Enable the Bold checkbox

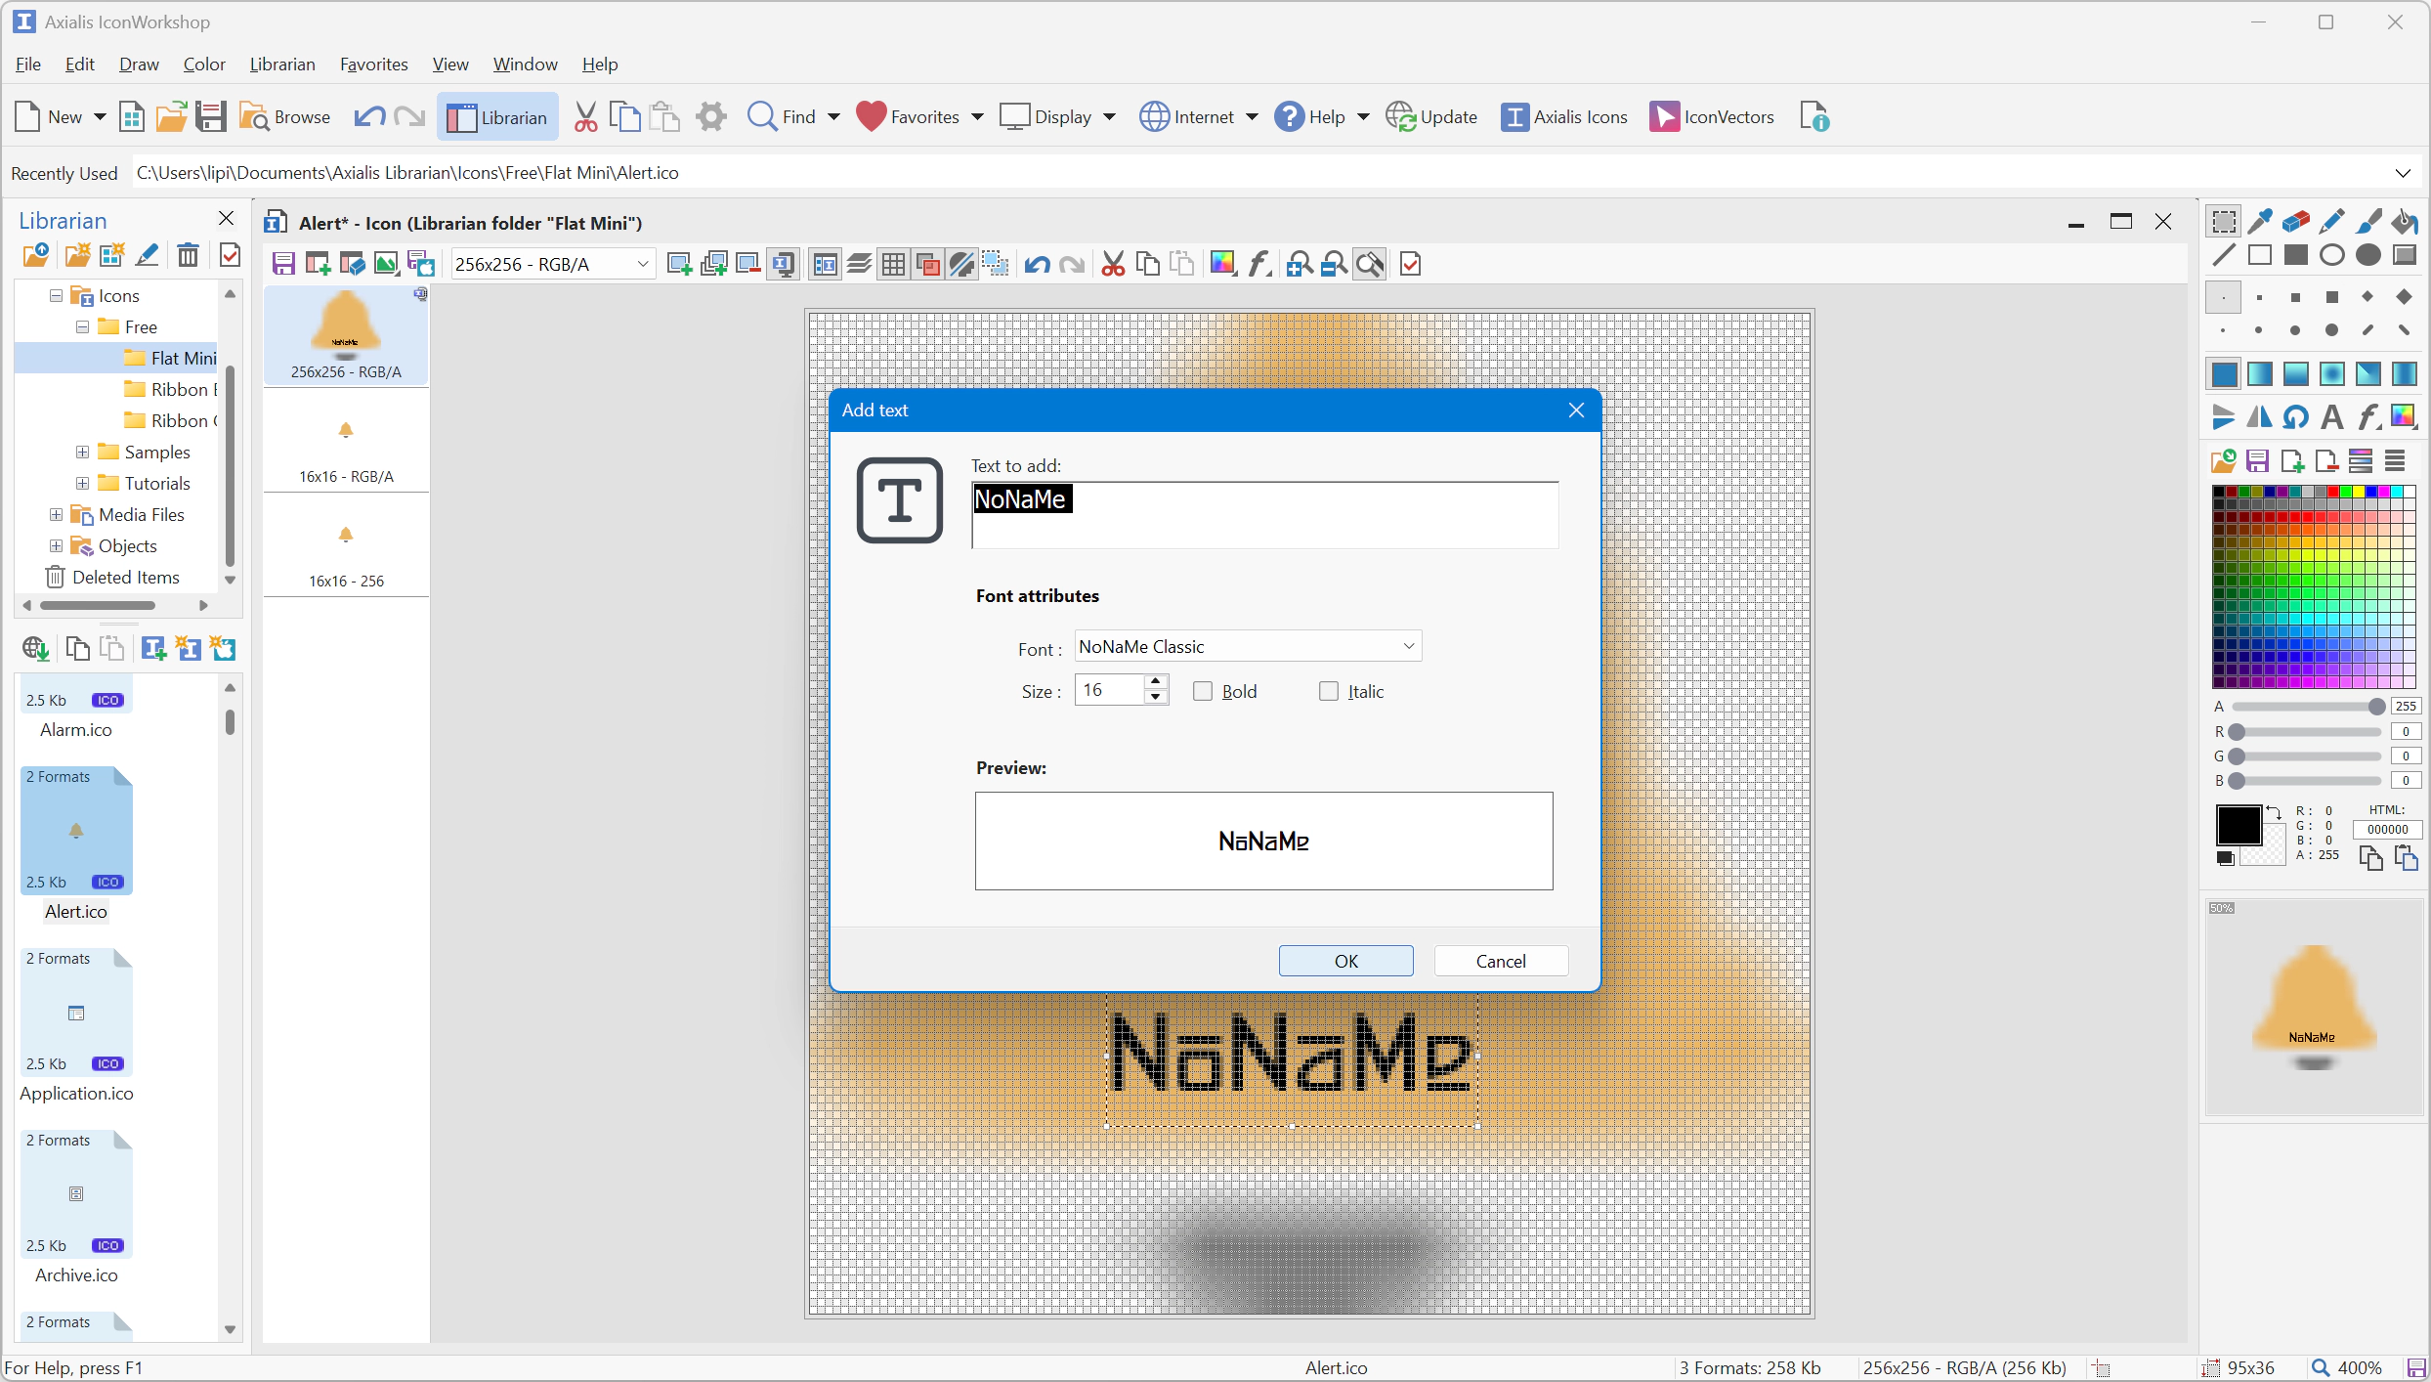pos(1203,691)
